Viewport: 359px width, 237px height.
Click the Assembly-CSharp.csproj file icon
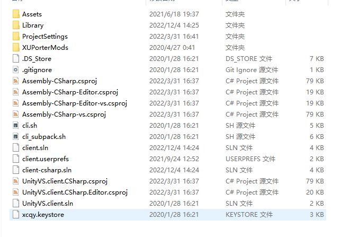tap(16, 81)
